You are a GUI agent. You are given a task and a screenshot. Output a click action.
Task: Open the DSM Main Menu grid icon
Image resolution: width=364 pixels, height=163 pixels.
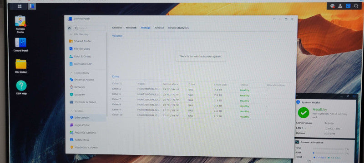[x=20, y=6]
